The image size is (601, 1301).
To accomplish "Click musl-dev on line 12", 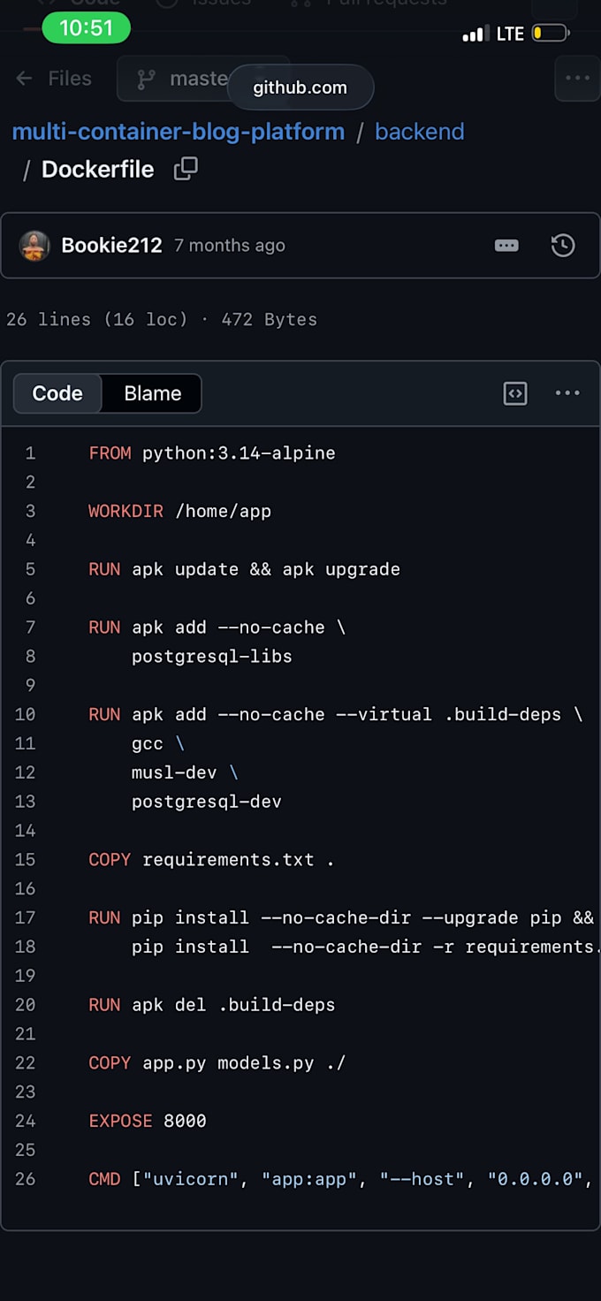I will point(174,772).
